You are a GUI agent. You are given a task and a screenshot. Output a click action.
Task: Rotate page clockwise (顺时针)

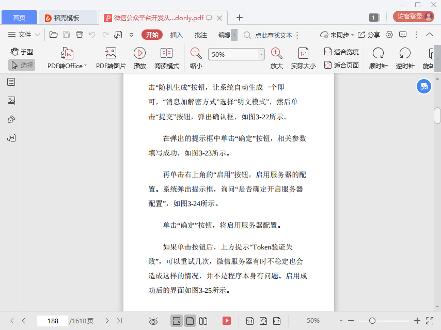click(378, 58)
